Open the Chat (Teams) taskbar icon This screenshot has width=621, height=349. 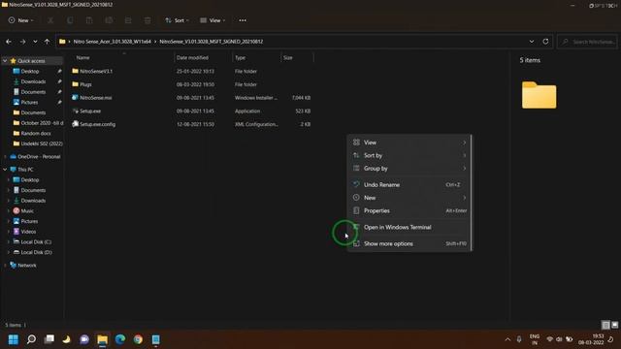[84, 339]
